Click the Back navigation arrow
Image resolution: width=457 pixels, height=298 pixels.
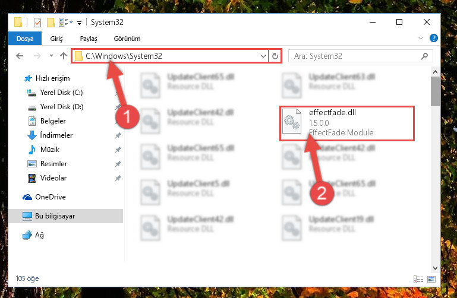click(x=20, y=56)
